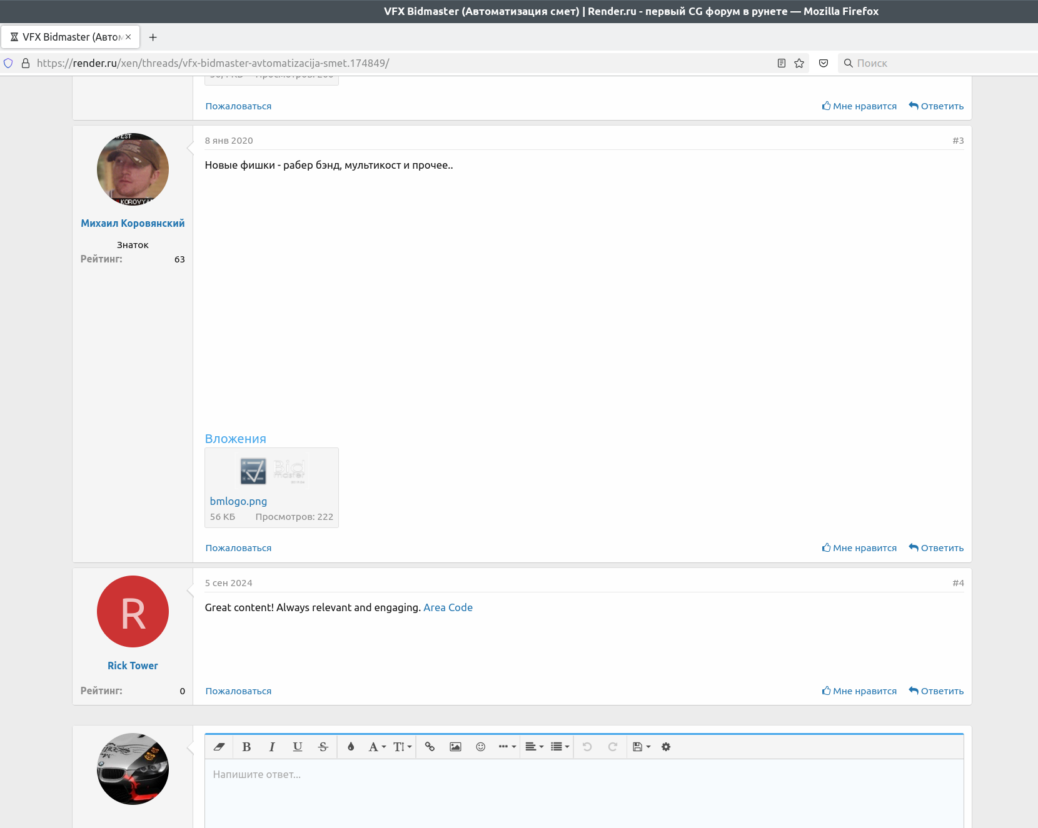Click Михаил Коровянский's avatar photo
Viewport: 1038px width, 828px height.
[133, 169]
